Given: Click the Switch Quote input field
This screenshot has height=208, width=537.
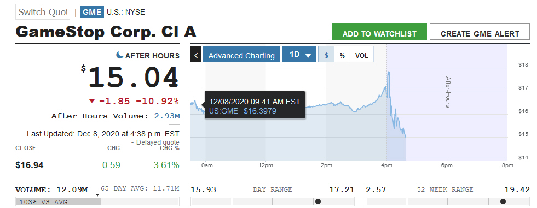Looking at the screenshot, I should coord(43,12).
